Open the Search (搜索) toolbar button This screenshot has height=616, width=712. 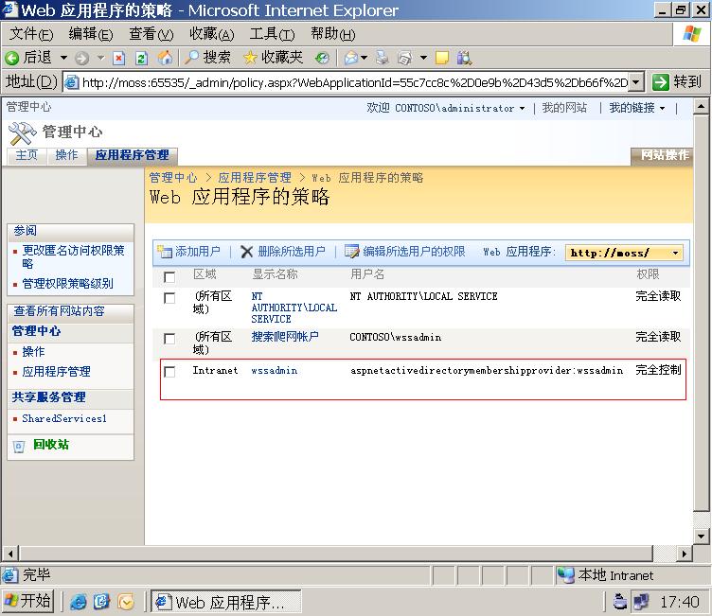(207, 58)
